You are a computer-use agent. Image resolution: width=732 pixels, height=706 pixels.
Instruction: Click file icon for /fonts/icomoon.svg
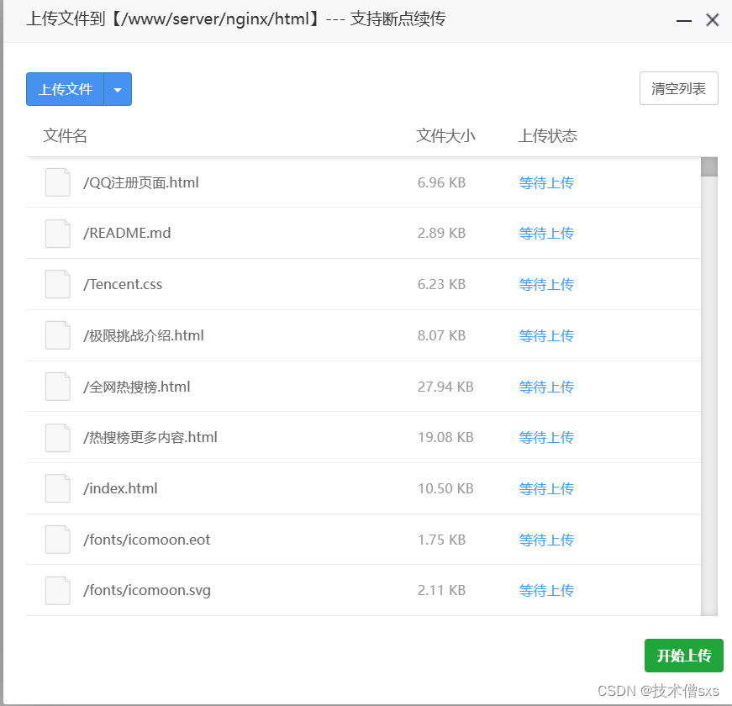tap(58, 591)
